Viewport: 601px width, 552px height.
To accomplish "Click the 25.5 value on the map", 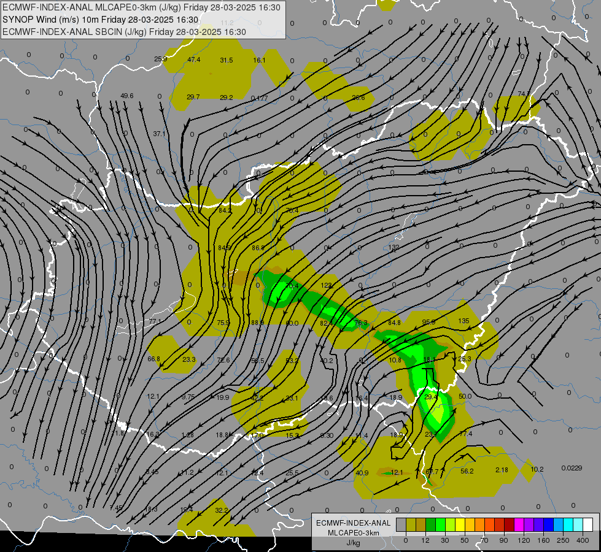I will [292, 473].
